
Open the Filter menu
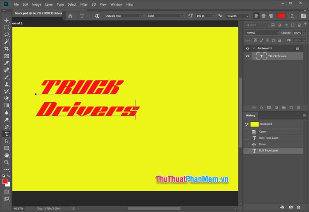pos(84,4)
